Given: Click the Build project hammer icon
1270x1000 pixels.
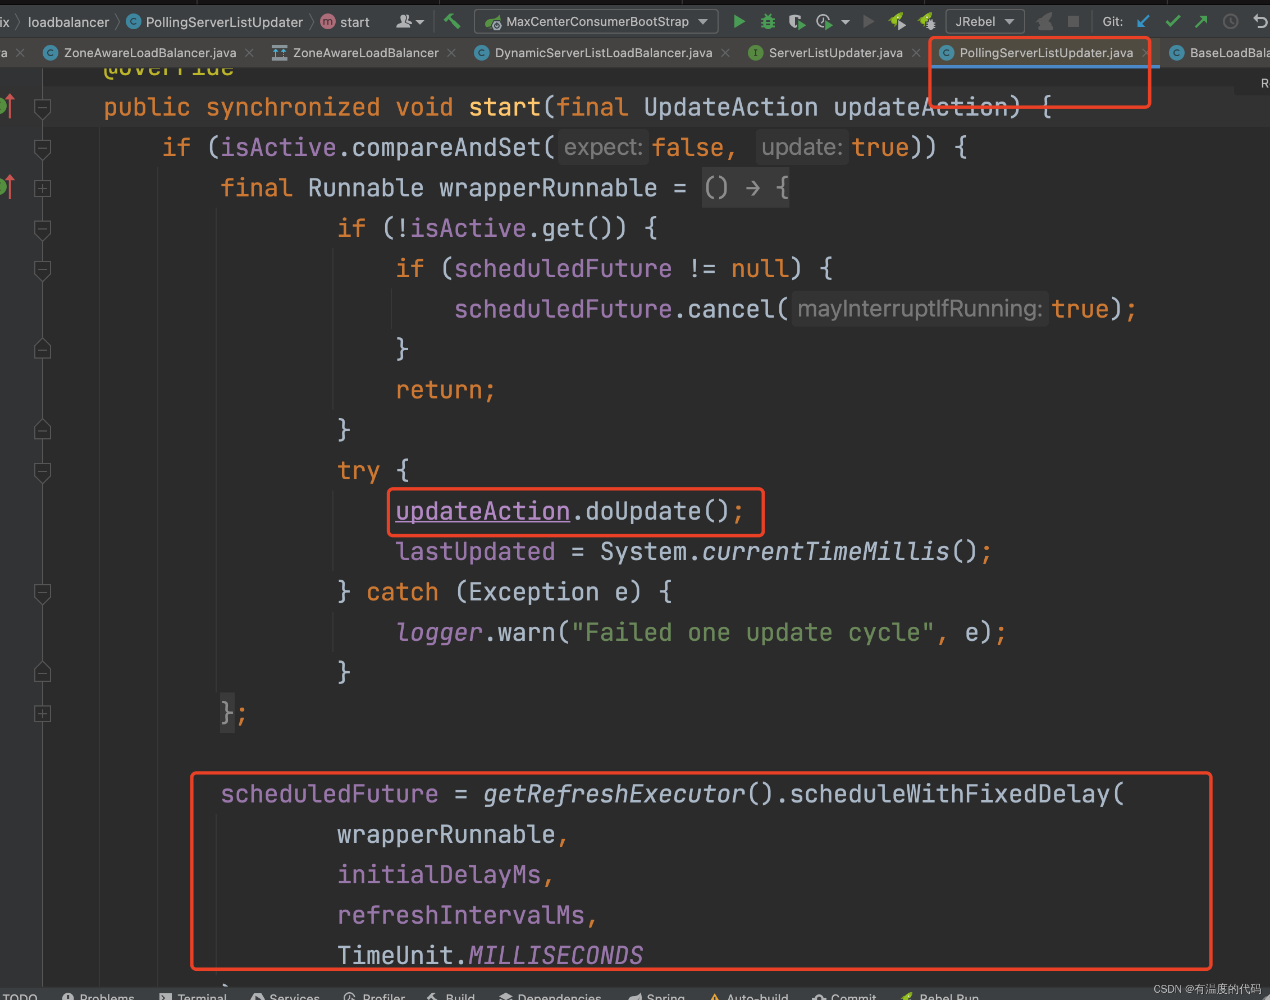Looking at the screenshot, I should point(451,22).
